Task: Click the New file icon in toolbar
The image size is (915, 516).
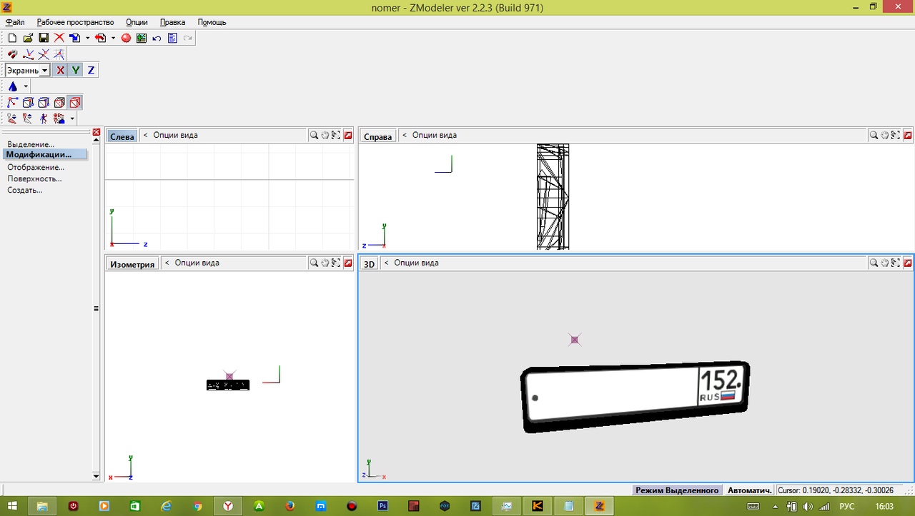Action: pyautogui.click(x=12, y=38)
